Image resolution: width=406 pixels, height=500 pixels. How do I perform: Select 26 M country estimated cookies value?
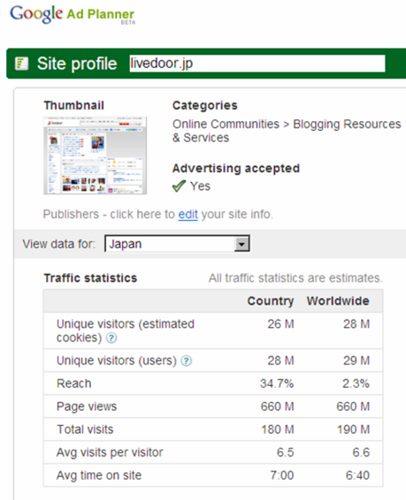click(280, 324)
